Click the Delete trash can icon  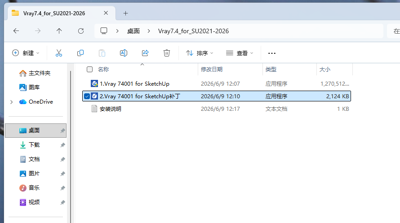(x=167, y=53)
